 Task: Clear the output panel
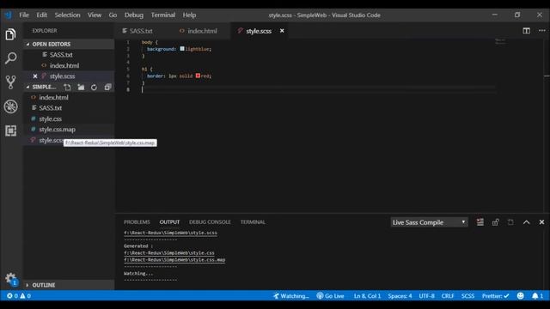(480, 222)
